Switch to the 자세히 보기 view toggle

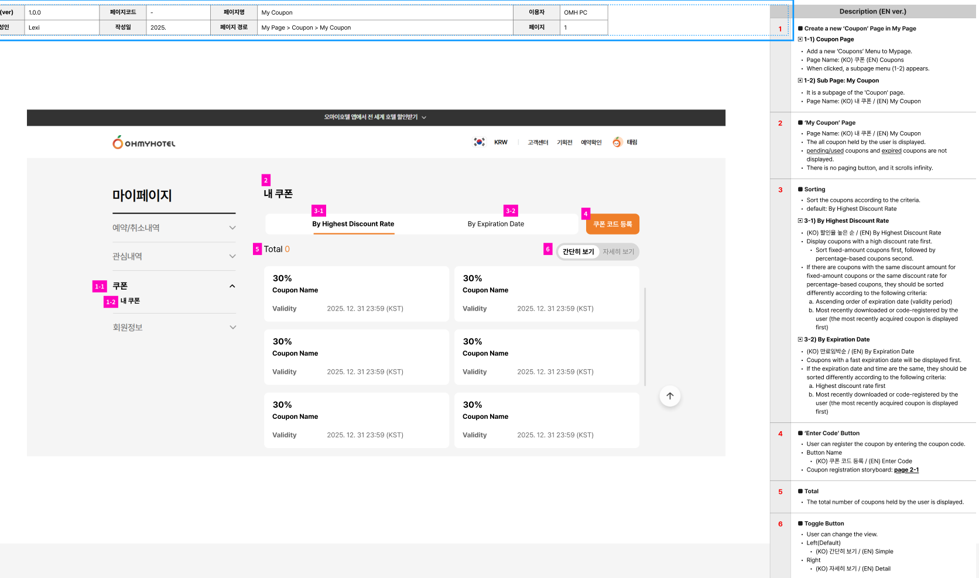(x=618, y=252)
